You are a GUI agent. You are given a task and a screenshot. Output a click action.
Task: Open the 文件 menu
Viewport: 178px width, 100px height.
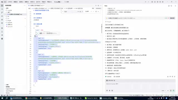[10, 2]
